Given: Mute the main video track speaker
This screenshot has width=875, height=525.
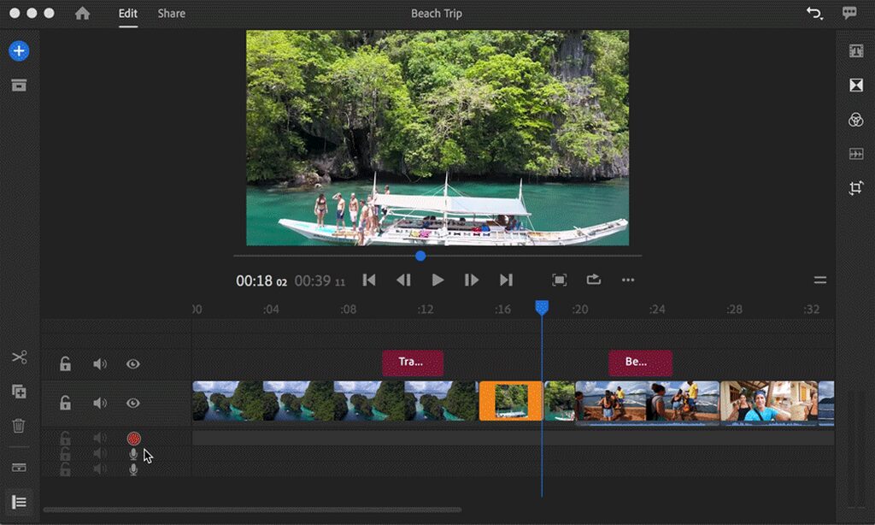Looking at the screenshot, I should 100,403.
